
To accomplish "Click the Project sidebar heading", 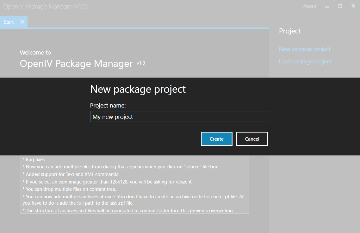I will 290,31.
